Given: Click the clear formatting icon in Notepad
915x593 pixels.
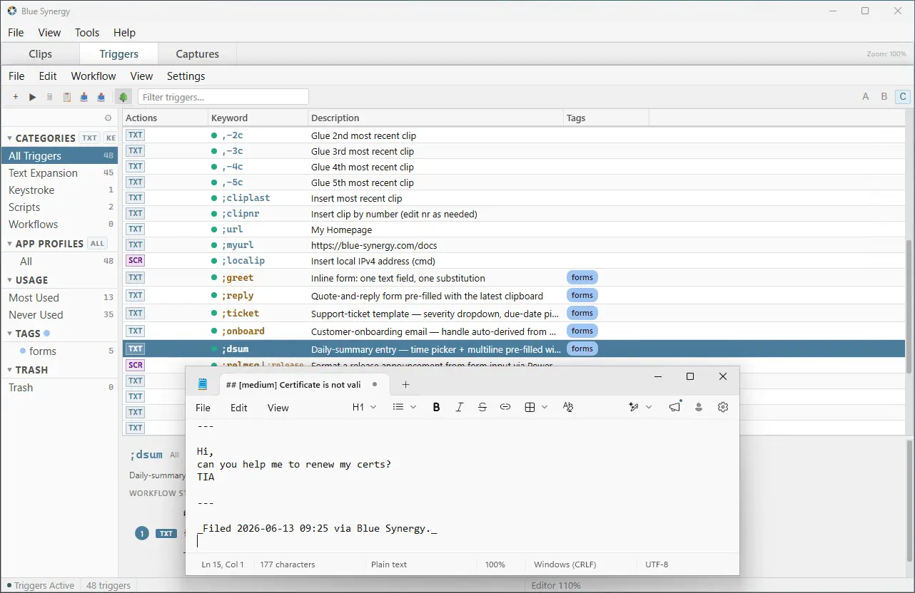Looking at the screenshot, I should click(x=568, y=407).
